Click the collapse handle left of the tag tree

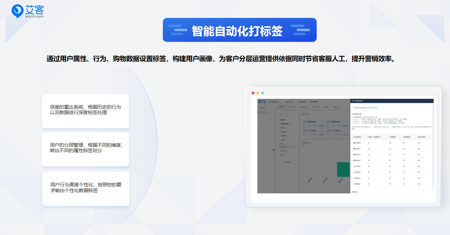274,150
